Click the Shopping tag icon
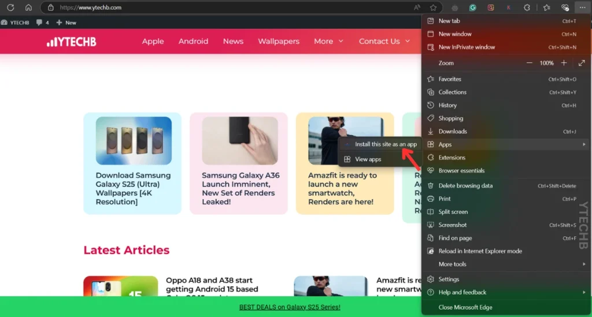The height and width of the screenshot is (317, 592). 430,118
